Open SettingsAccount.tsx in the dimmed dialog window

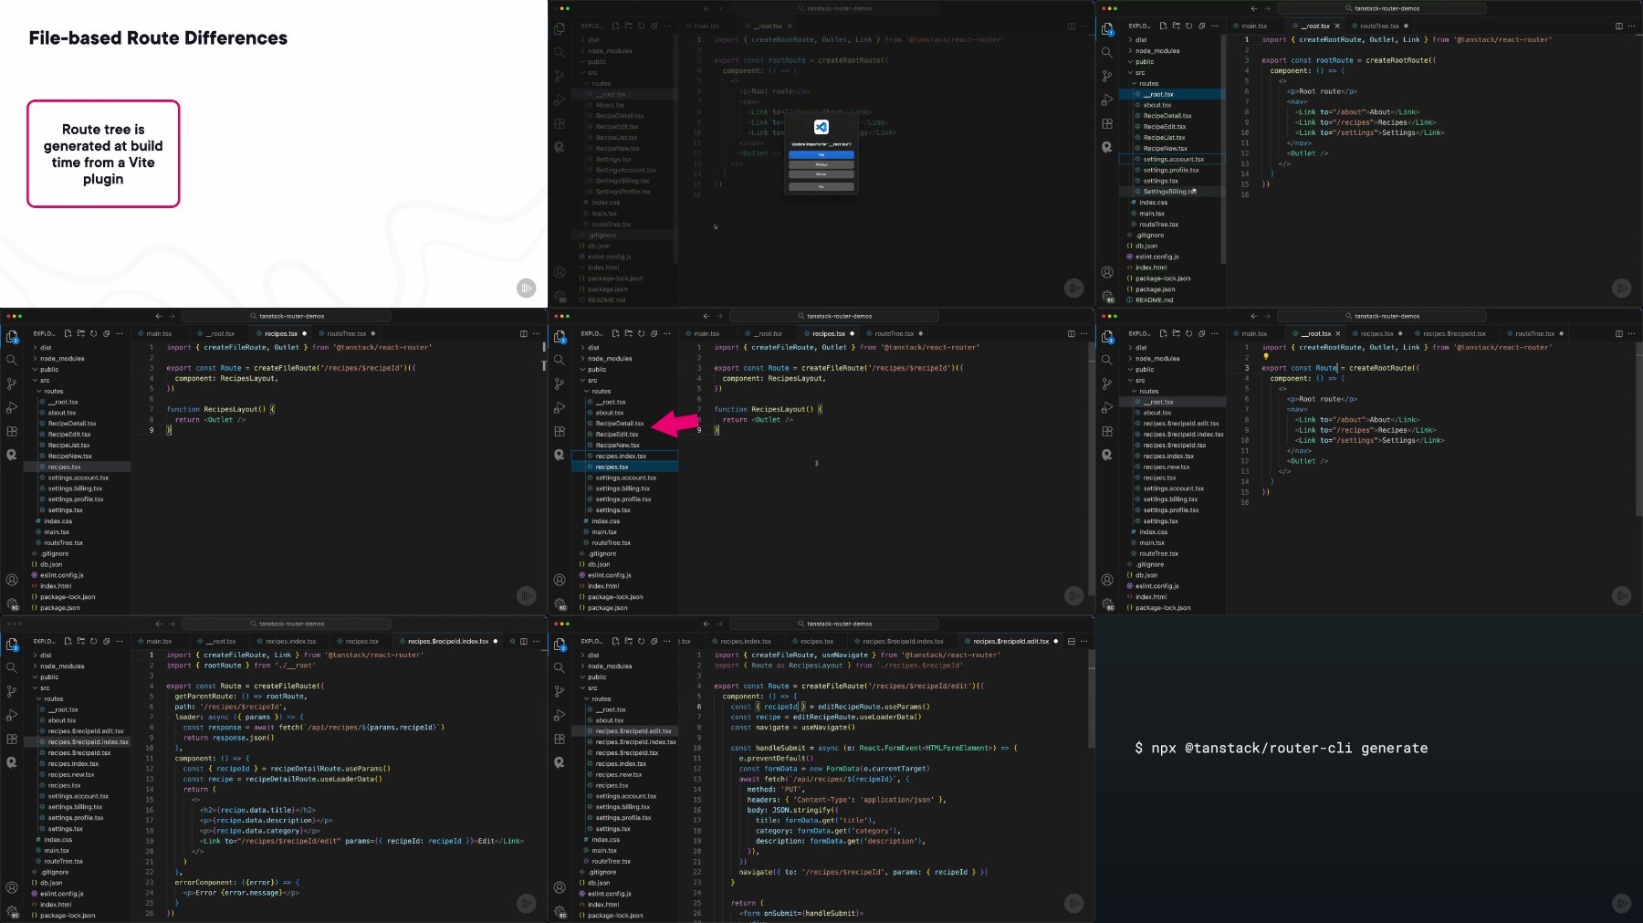[625, 171]
